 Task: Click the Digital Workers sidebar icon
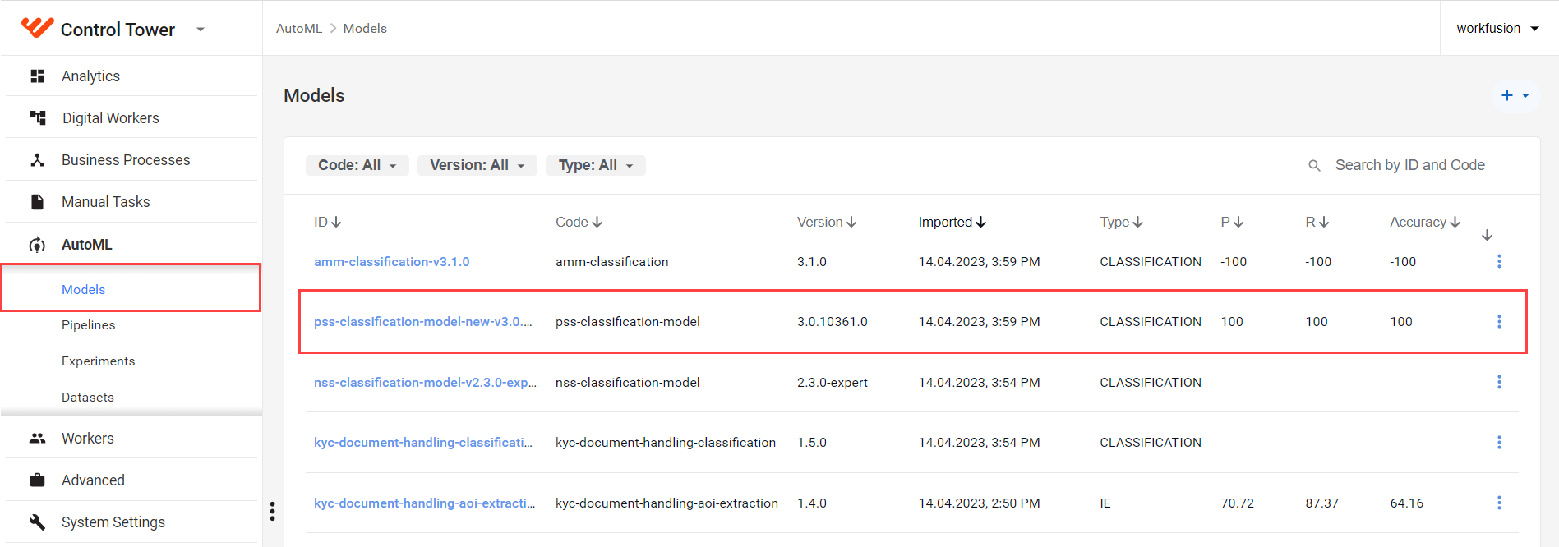tap(37, 118)
